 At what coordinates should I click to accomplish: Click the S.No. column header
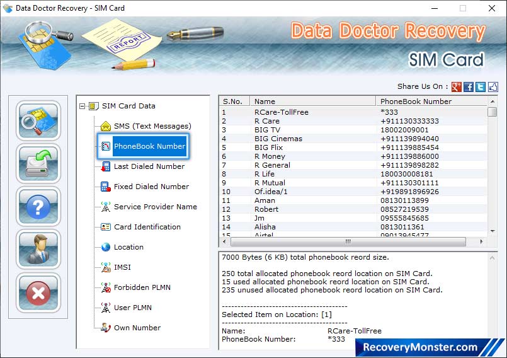[x=234, y=101]
